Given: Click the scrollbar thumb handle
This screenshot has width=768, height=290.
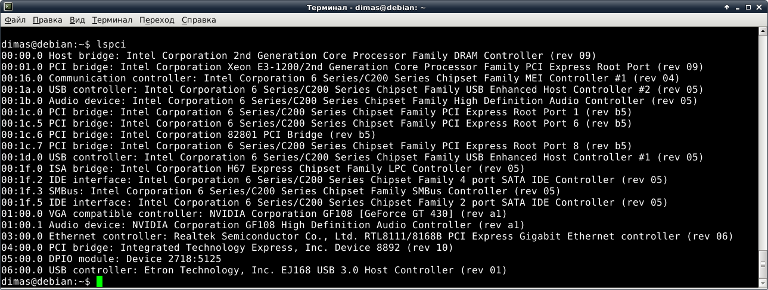Looking at the screenshot, I should [x=763, y=265].
